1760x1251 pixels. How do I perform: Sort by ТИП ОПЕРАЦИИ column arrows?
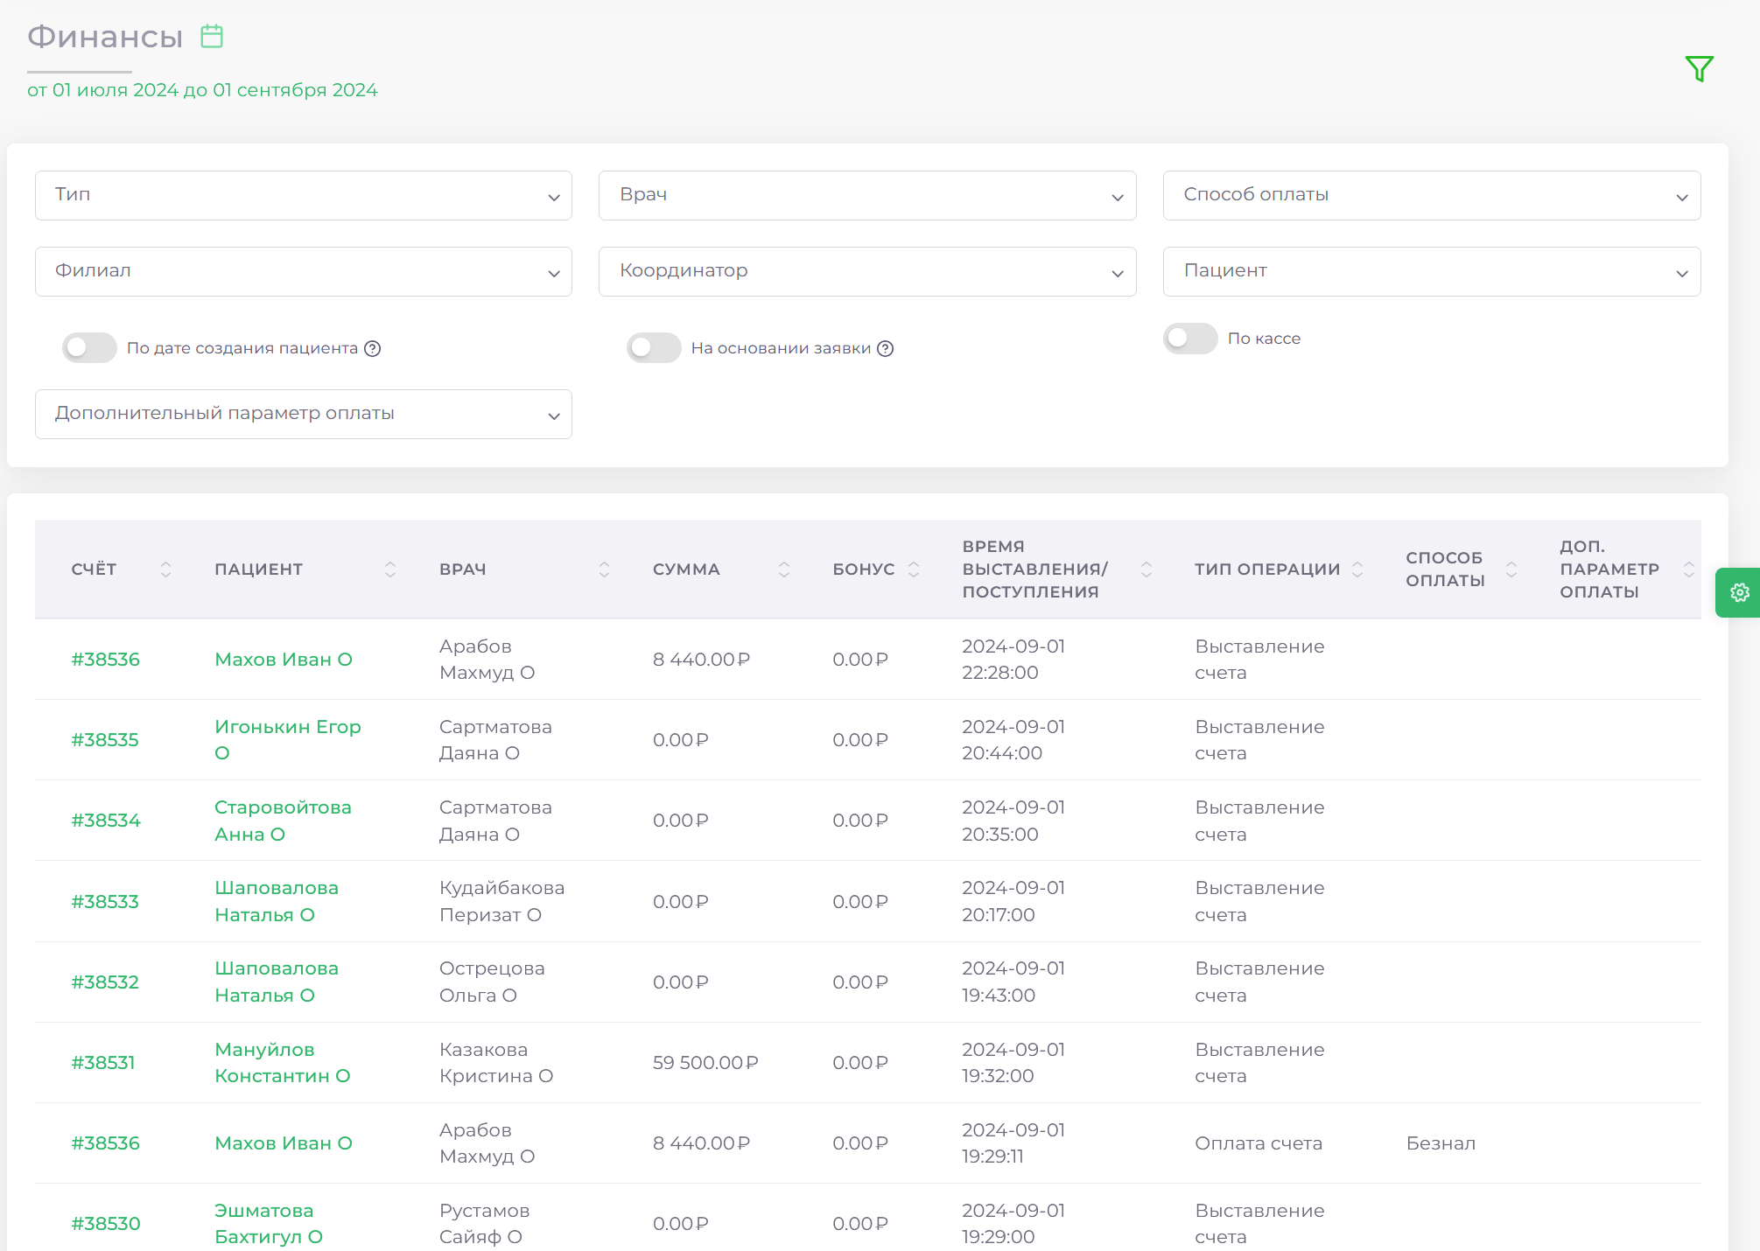[x=1357, y=570]
